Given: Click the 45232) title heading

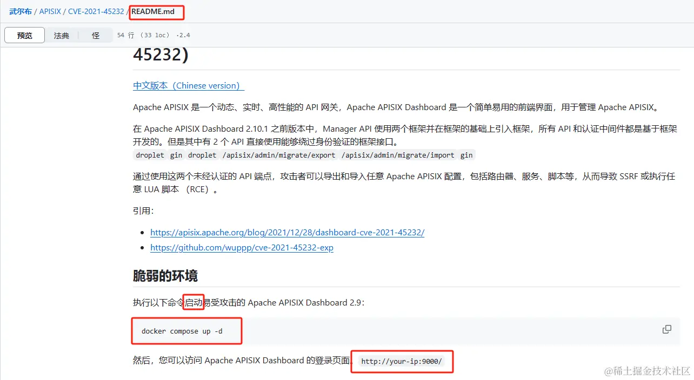Looking at the screenshot, I should click(161, 55).
